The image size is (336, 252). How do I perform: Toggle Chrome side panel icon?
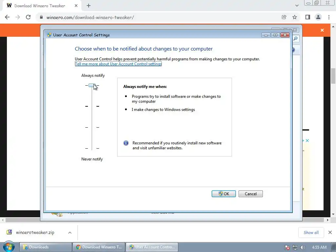pos(308,17)
